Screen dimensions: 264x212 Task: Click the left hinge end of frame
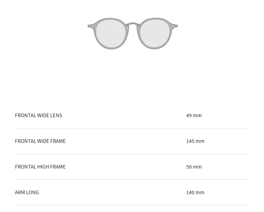click(89, 26)
